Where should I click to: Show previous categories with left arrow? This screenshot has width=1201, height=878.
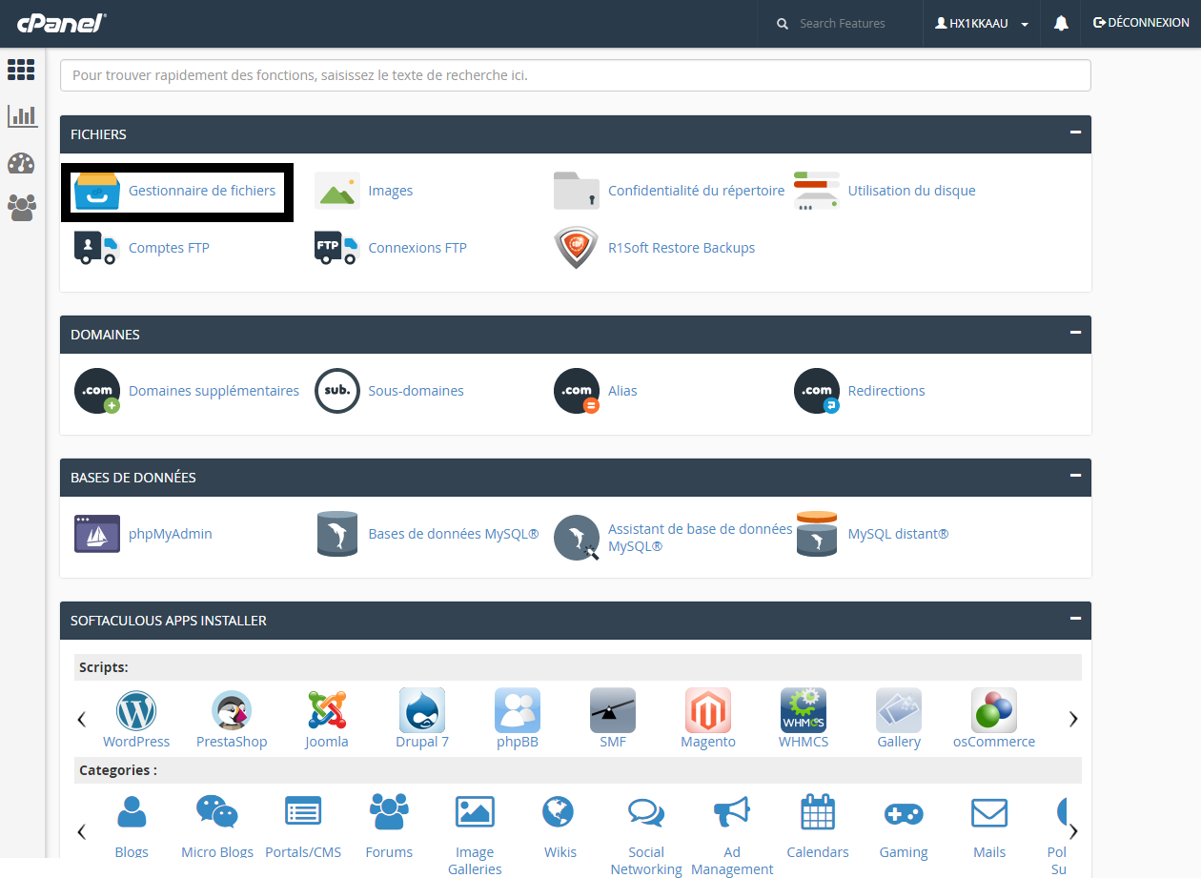82,831
